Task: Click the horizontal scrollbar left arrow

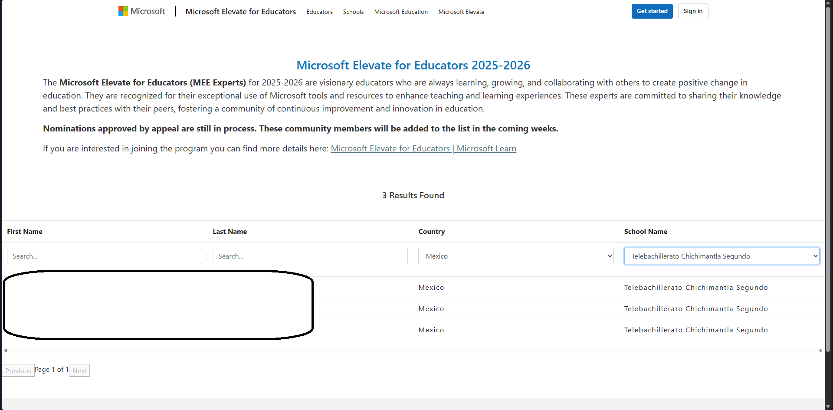Action: 6,351
